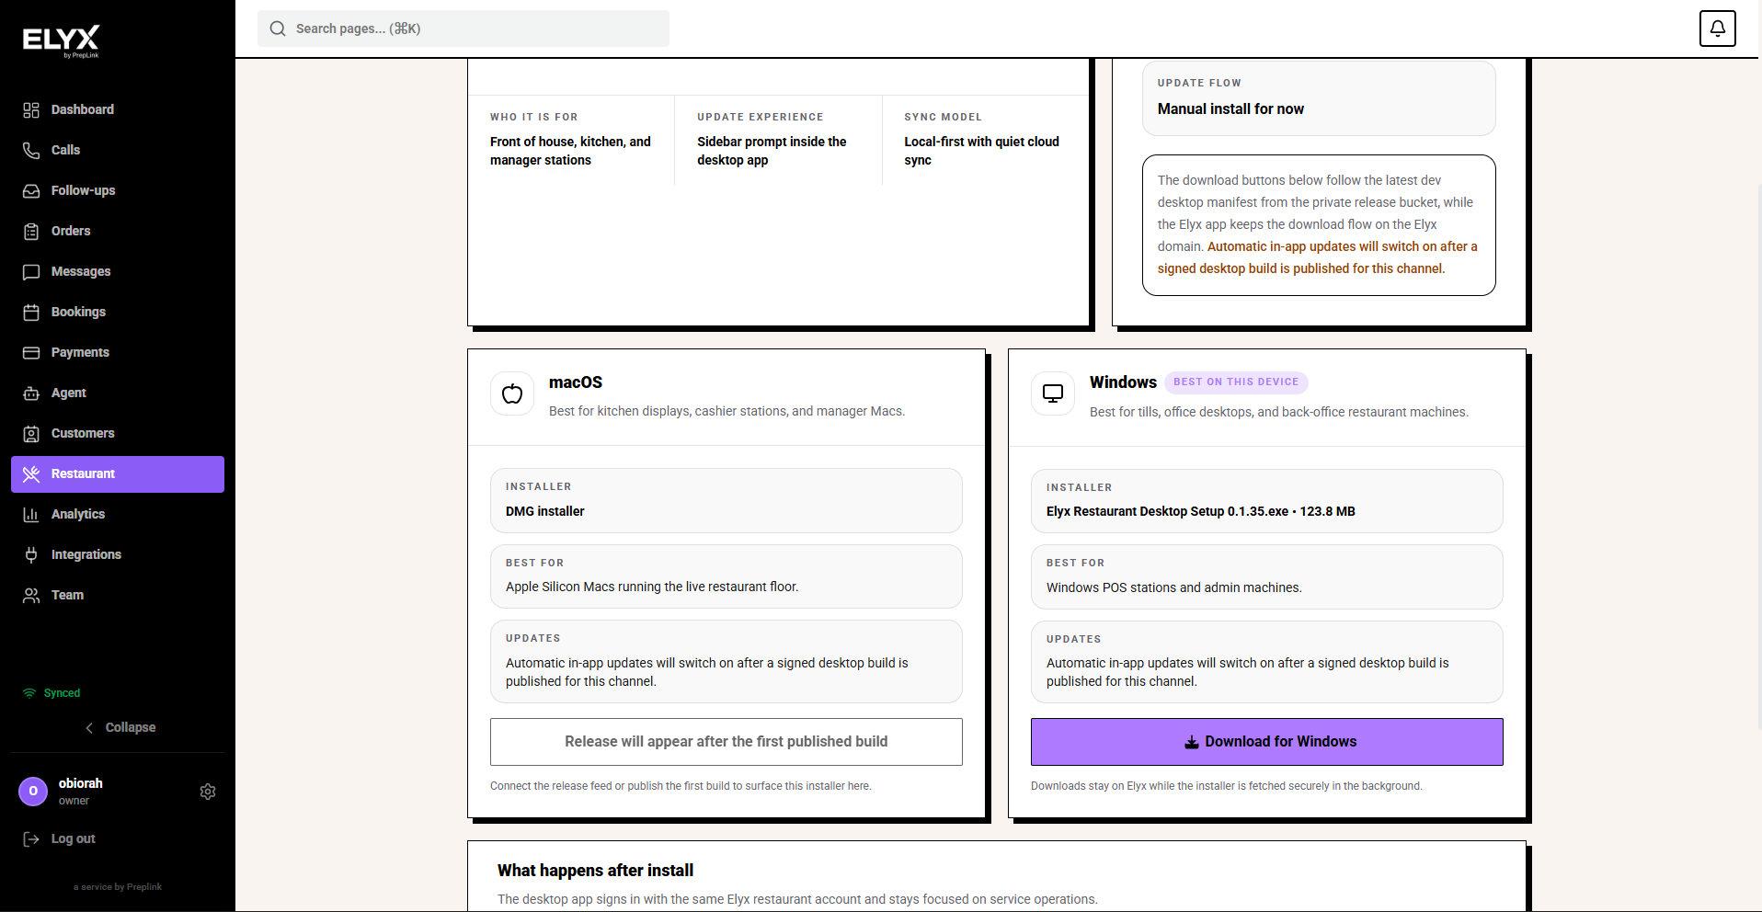Click Download for Windows button
Screen dimensions: 1762x912
pos(1266,742)
